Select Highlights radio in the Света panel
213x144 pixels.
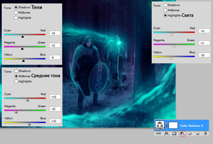point(165,15)
